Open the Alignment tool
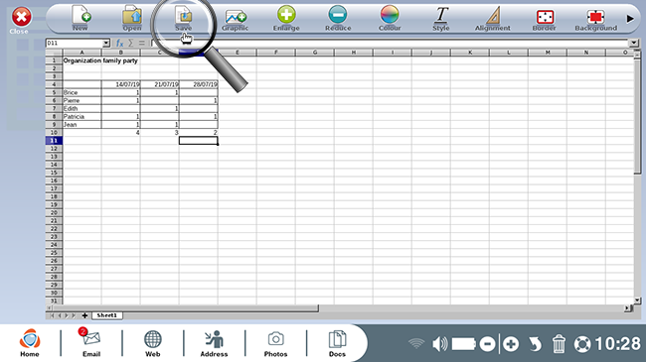The width and height of the screenshot is (646, 362). tap(493, 18)
